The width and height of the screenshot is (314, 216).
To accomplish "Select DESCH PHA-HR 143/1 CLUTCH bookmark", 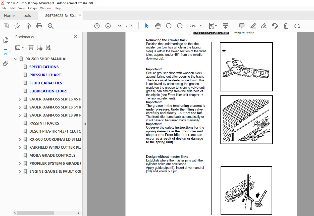I will pos(55,131).
